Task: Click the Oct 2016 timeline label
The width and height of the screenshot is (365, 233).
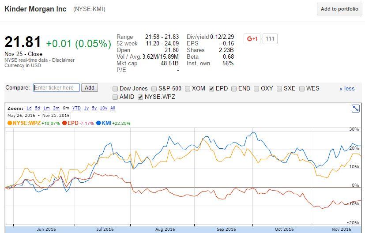Action: (284, 229)
